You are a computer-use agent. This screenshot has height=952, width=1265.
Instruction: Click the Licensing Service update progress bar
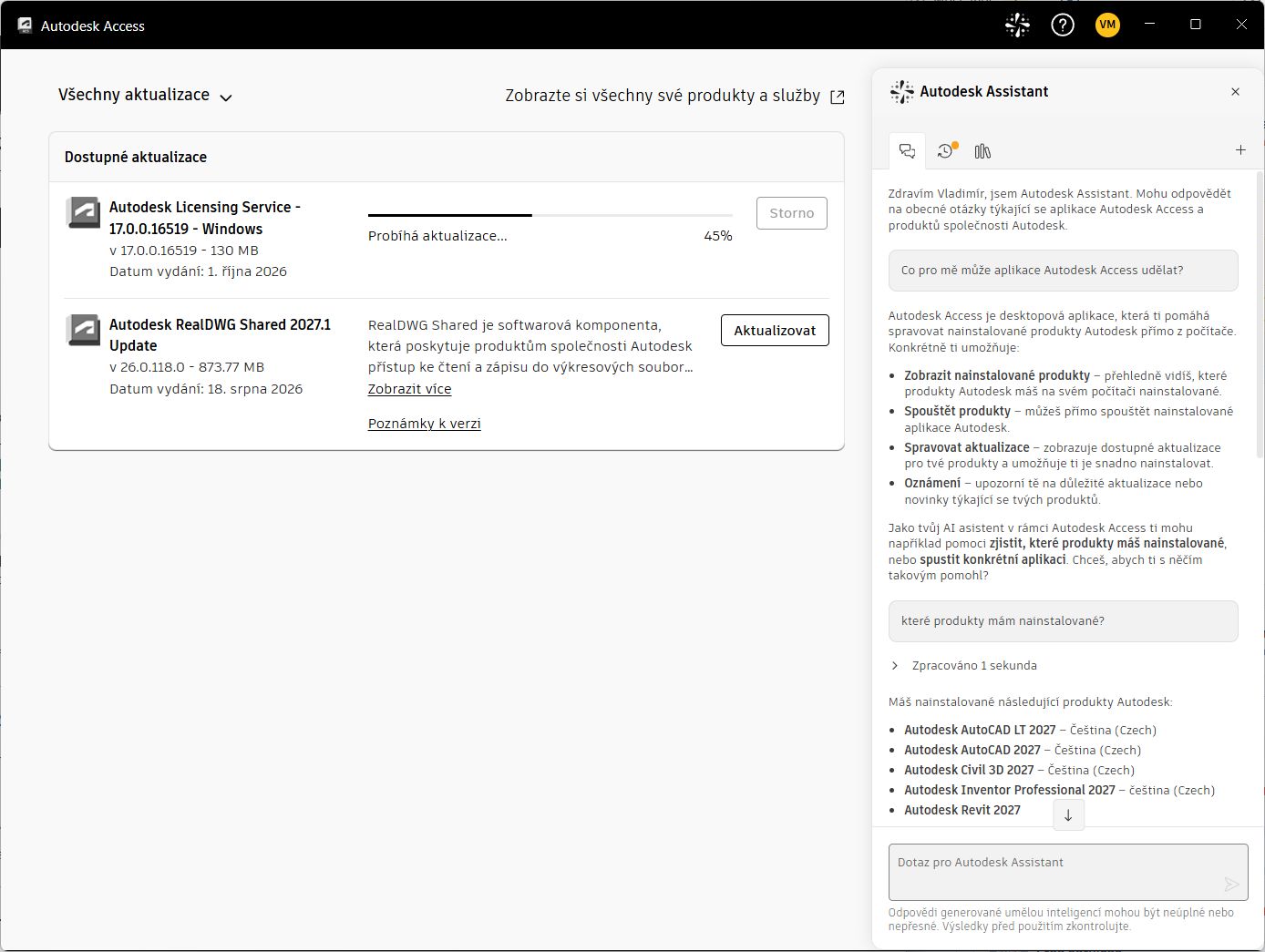click(x=550, y=215)
